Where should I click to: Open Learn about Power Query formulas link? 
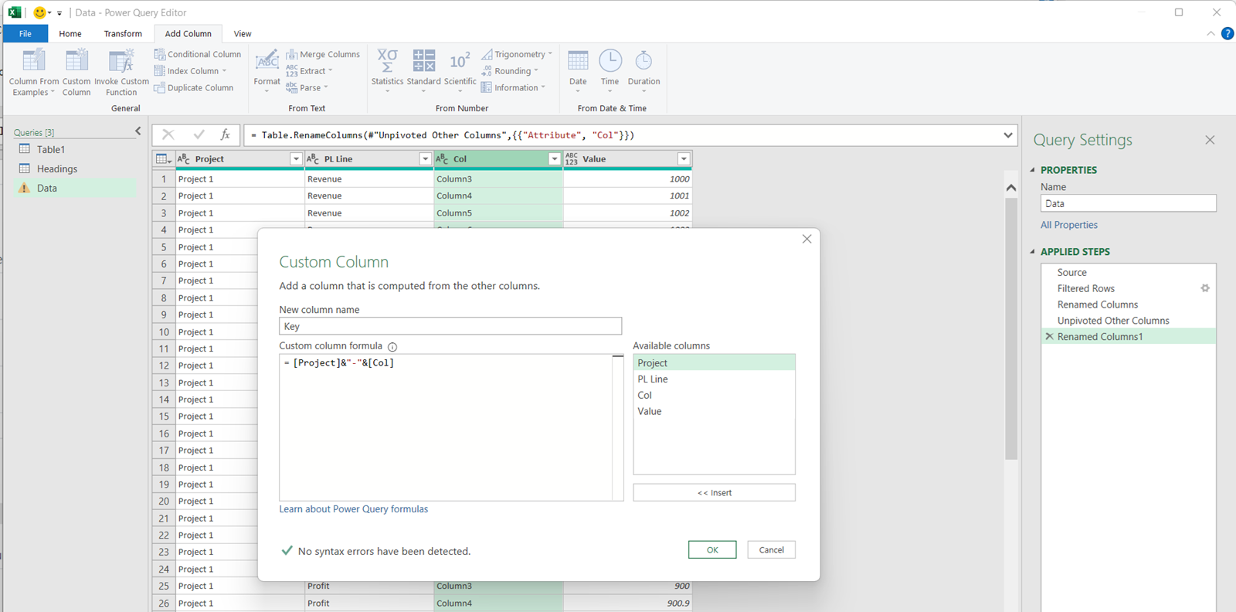tap(353, 509)
